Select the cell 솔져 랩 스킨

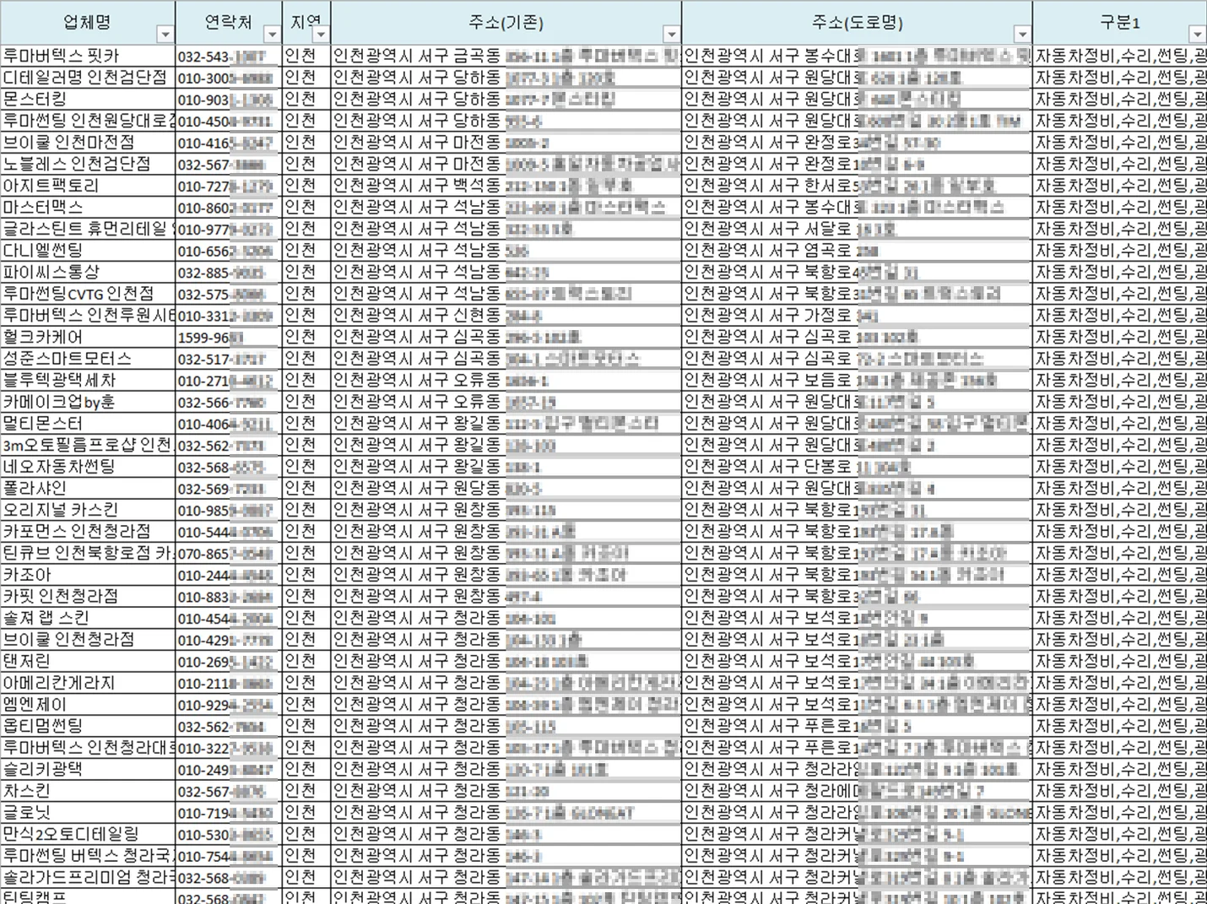click(88, 618)
